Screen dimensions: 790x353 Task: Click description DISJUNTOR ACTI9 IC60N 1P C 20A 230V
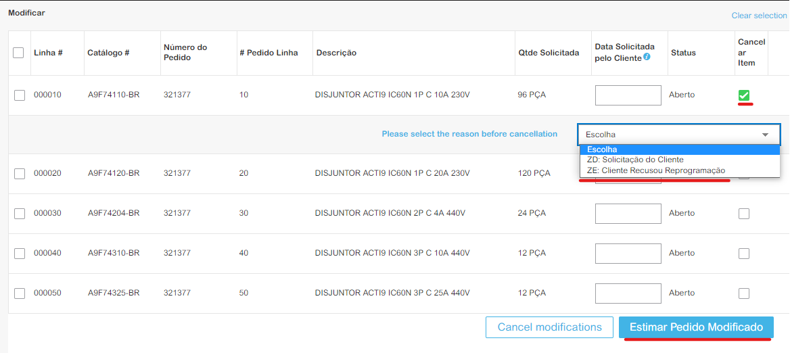(392, 173)
